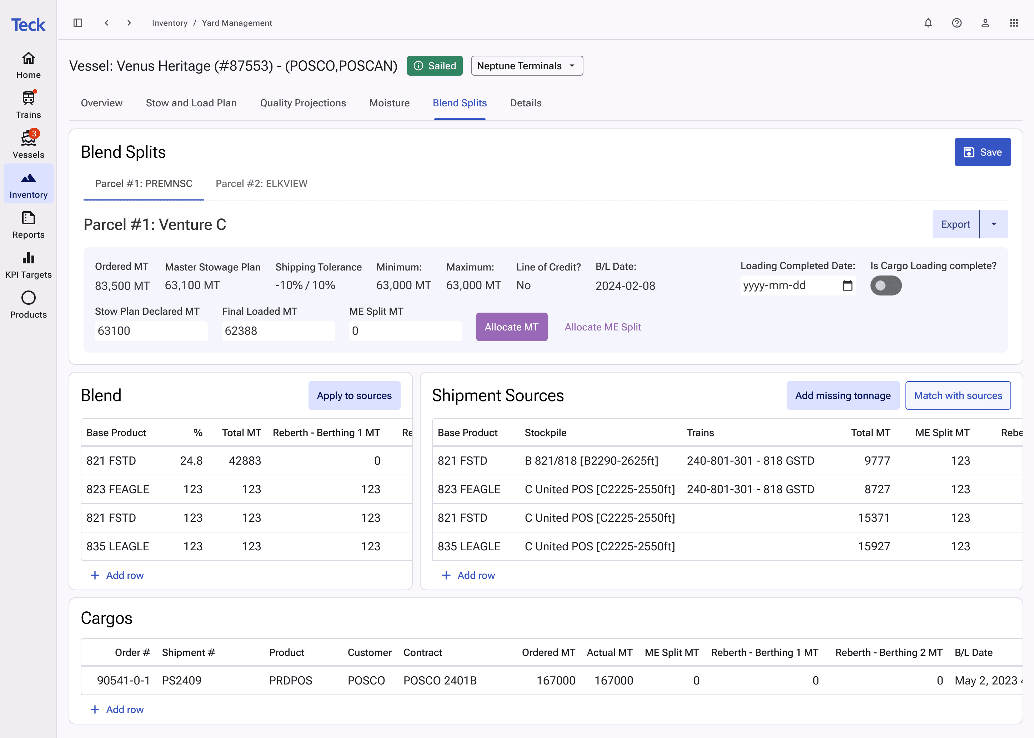Open the help question-mark icon

click(957, 23)
